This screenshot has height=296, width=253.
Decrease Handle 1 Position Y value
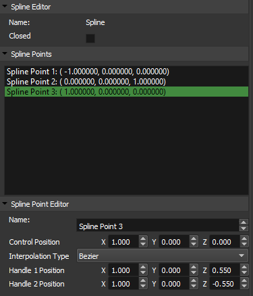tap(194, 272)
